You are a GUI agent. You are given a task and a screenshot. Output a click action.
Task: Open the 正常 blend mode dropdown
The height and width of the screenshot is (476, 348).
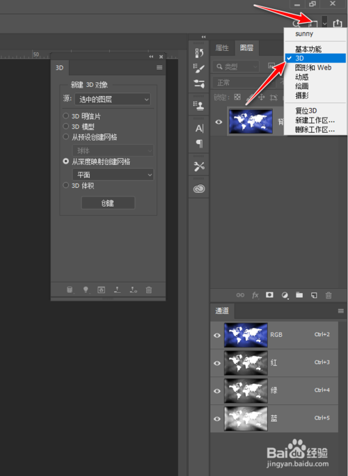coord(243,83)
